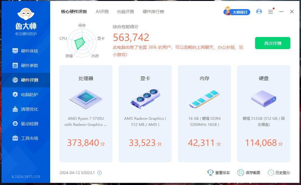301x185 pixels.
Task: Switch to the AI评测 tab
Action: click(x=102, y=12)
